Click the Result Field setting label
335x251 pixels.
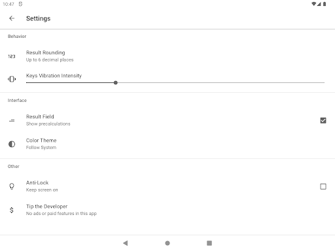[x=40, y=116]
